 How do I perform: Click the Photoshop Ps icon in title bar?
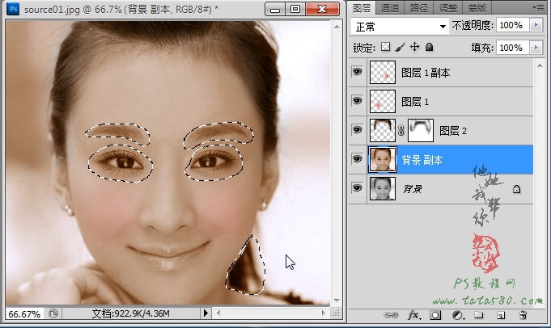coord(13,8)
